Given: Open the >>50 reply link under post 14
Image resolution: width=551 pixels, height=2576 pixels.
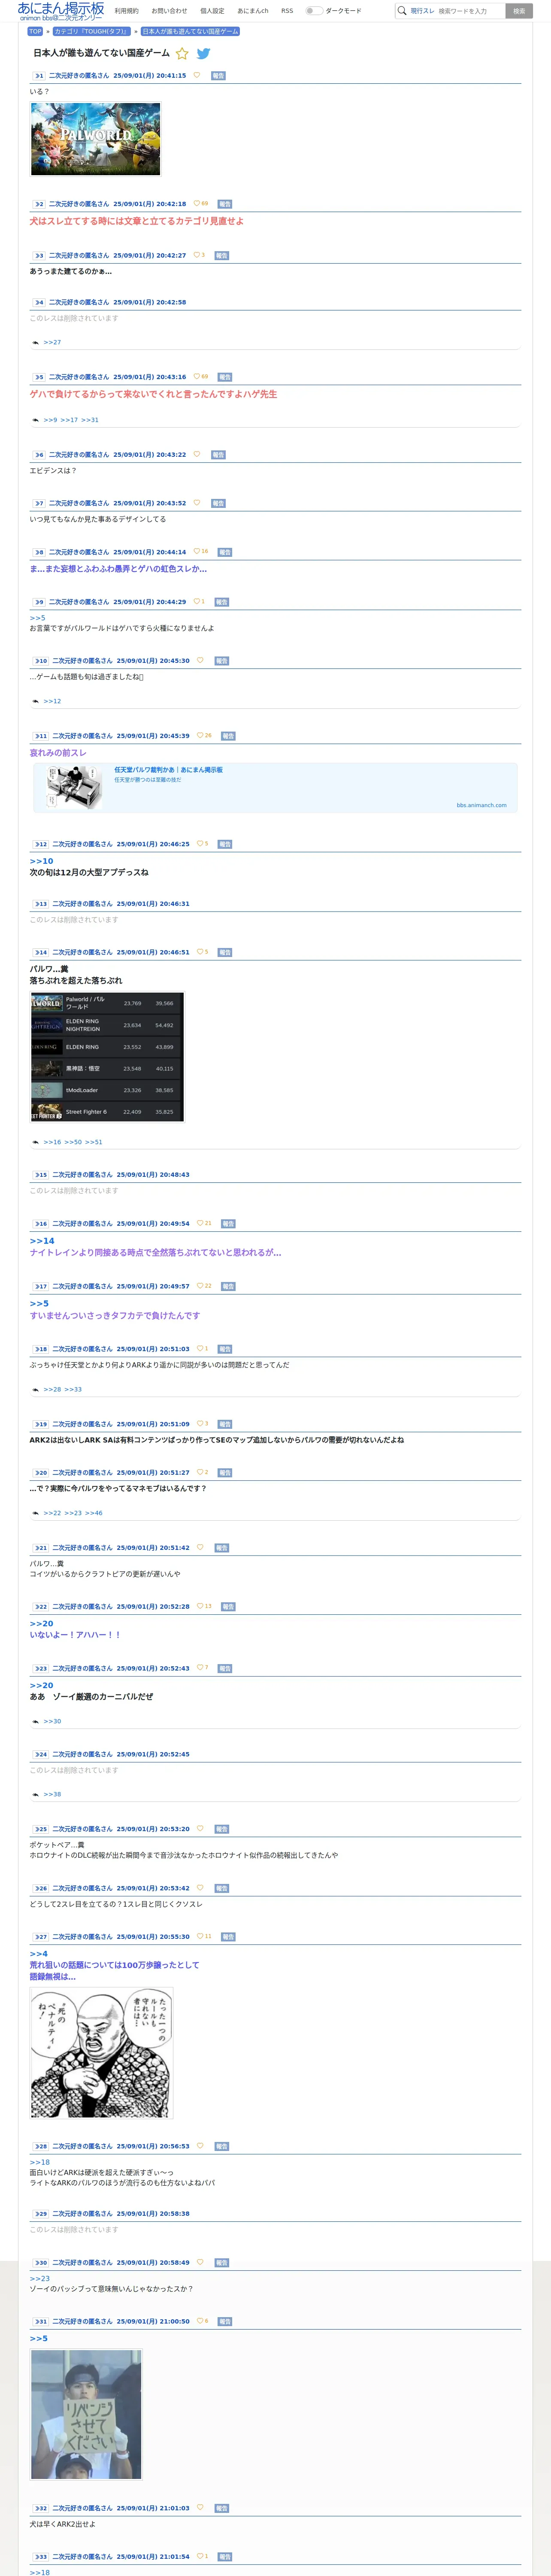Looking at the screenshot, I should [73, 1142].
